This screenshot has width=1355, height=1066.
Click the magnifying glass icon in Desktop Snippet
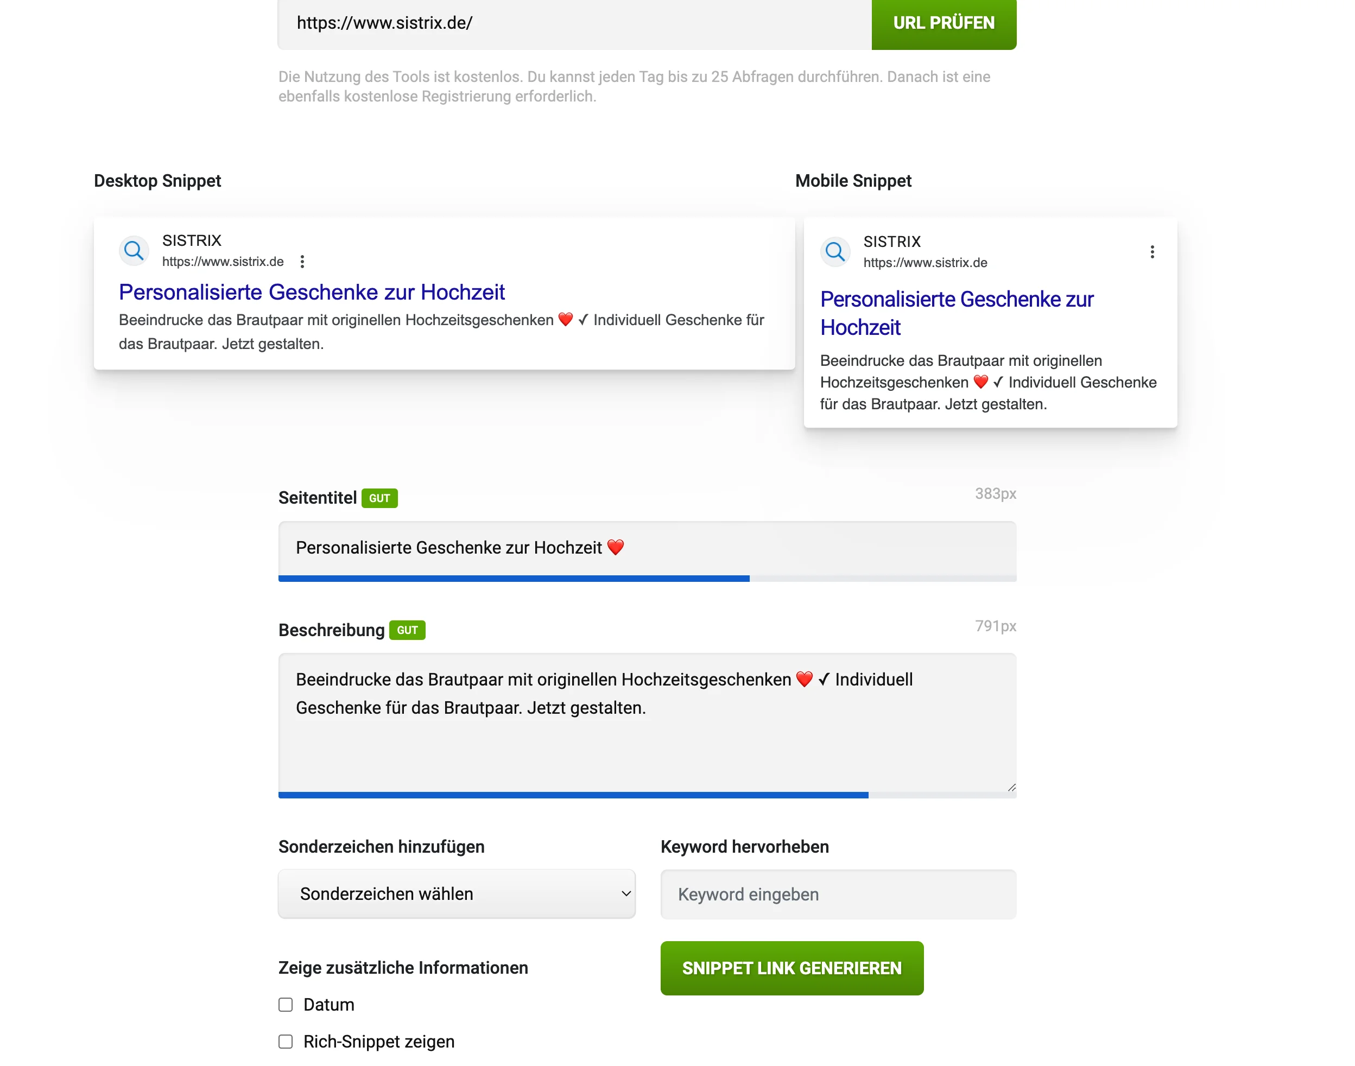click(134, 250)
